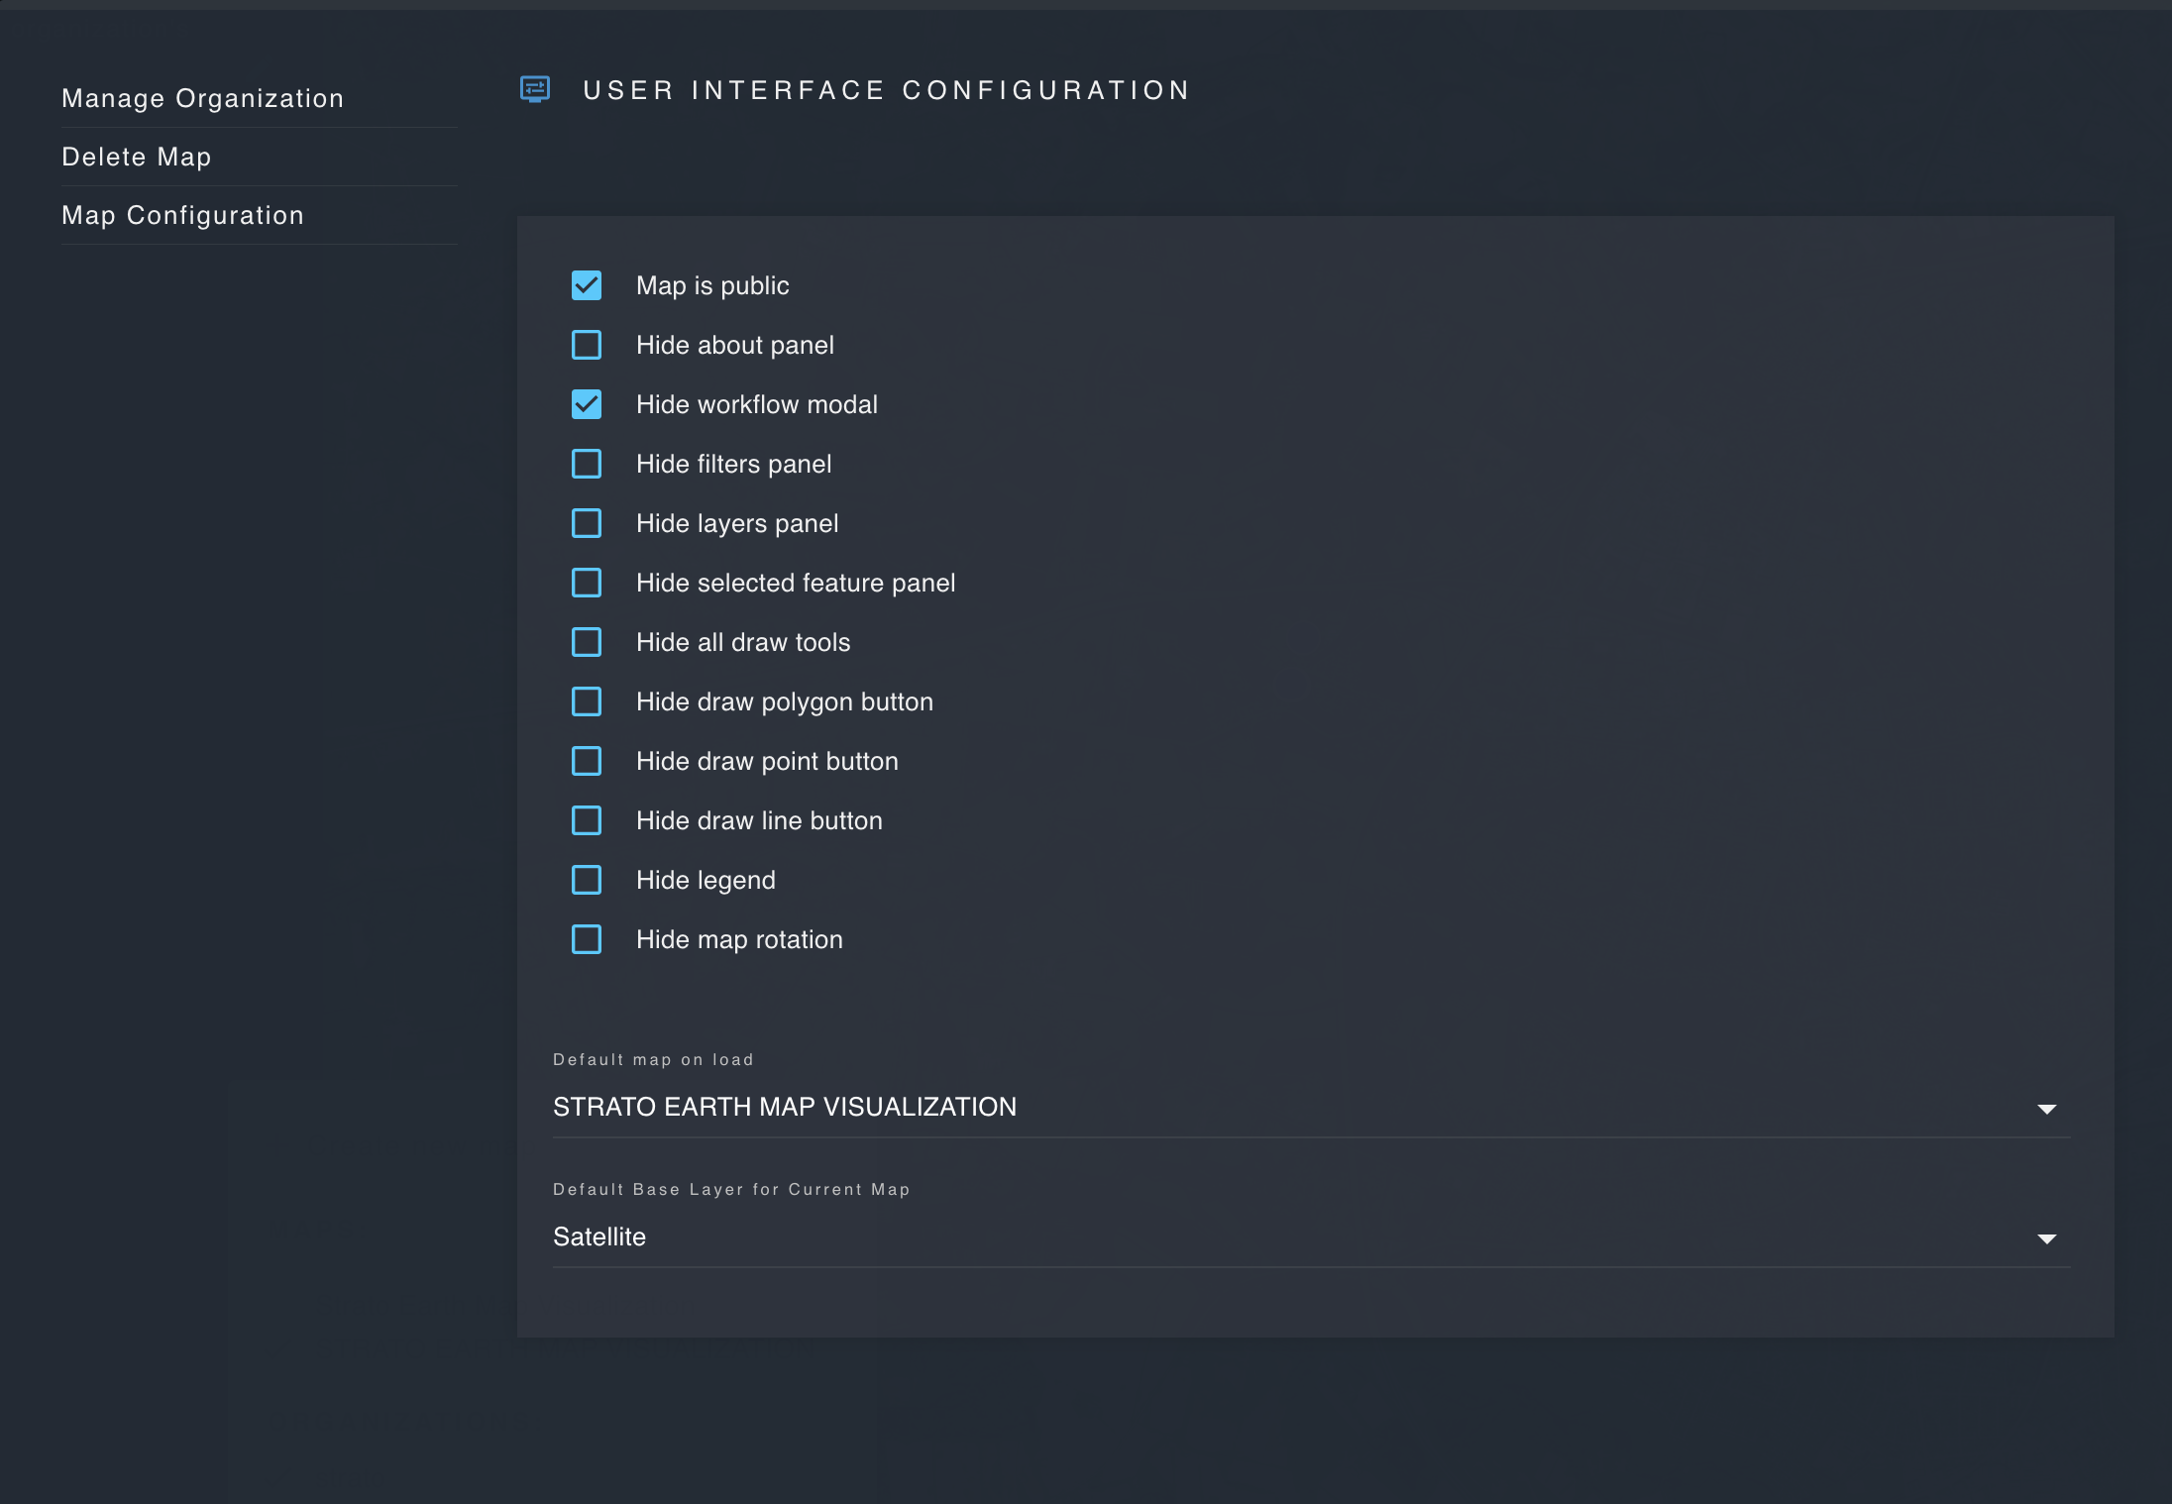
Task: Click the dropdown arrow next to Satellite
Action: pyautogui.click(x=2046, y=1238)
